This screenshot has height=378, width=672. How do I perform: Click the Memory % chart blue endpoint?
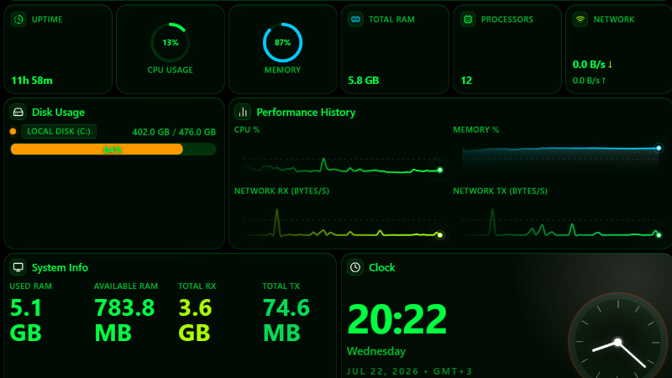point(659,149)
